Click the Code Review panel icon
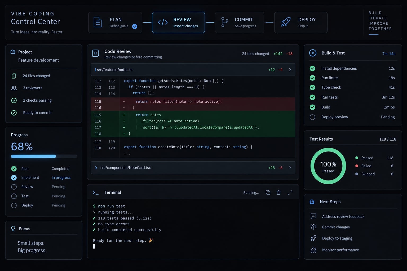407x271 pixels. [x=95, y=53]
